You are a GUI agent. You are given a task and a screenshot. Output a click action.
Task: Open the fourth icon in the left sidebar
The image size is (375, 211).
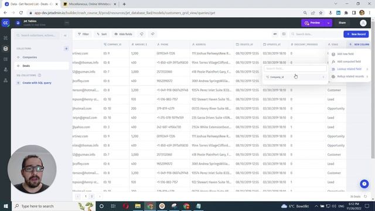tap(5, 70)
